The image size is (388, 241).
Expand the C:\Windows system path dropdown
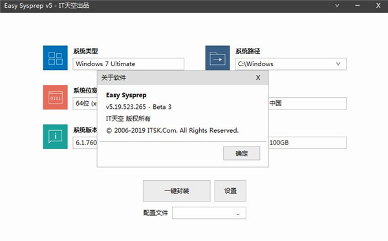[338, 64]
